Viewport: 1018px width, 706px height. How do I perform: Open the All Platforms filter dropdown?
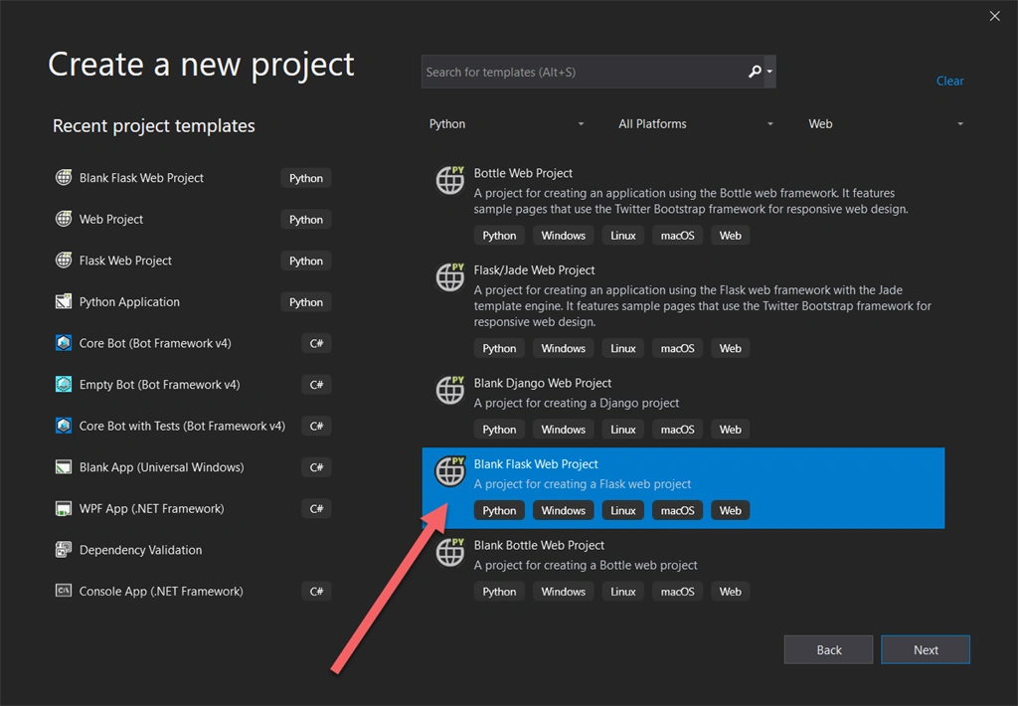point(695,124)
